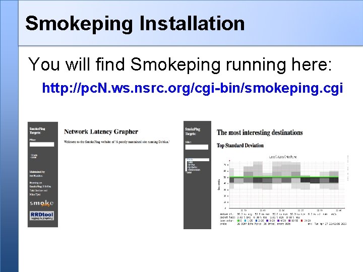Open 'by Median' entry under Charts
Viewport: 363px width, 272px height.
point(193,167)
